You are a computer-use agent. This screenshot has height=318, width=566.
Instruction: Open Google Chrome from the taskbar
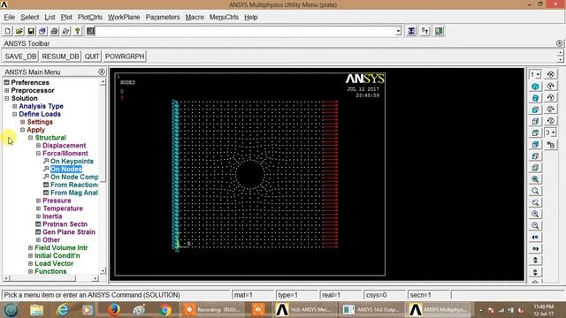pos(165,310)
